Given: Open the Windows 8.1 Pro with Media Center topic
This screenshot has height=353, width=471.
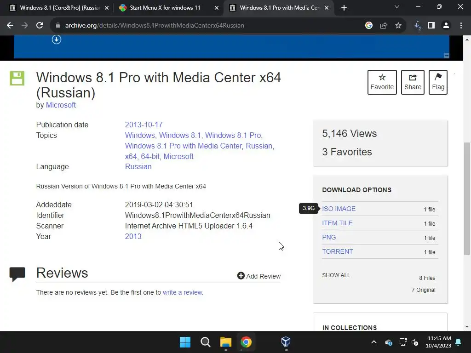Looking at the screenshot, I should point(183,146).
